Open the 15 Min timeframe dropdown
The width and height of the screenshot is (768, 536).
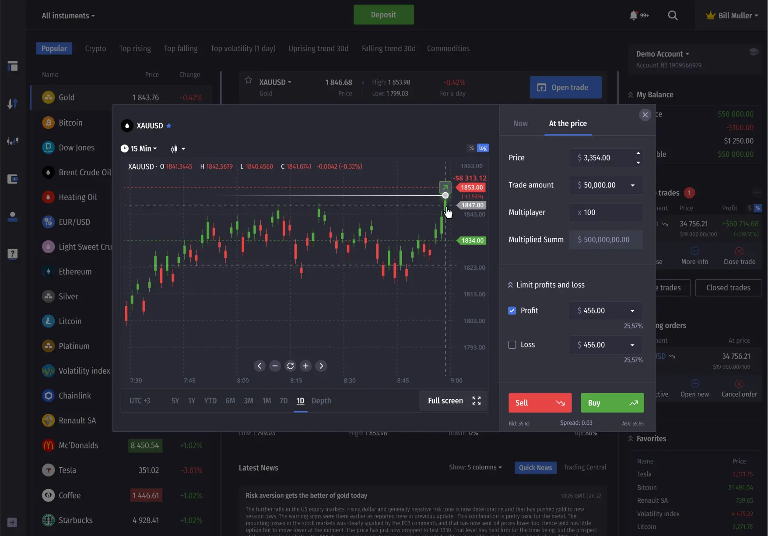point(139,148)
